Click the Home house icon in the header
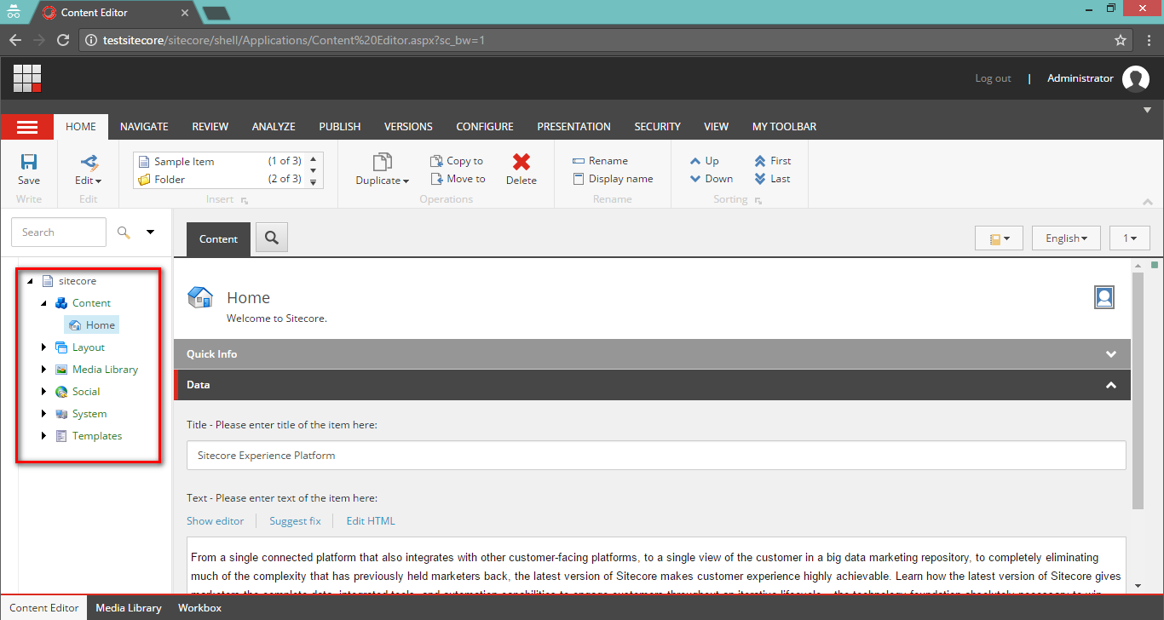 pyautogui.click(x=199, y=297)
